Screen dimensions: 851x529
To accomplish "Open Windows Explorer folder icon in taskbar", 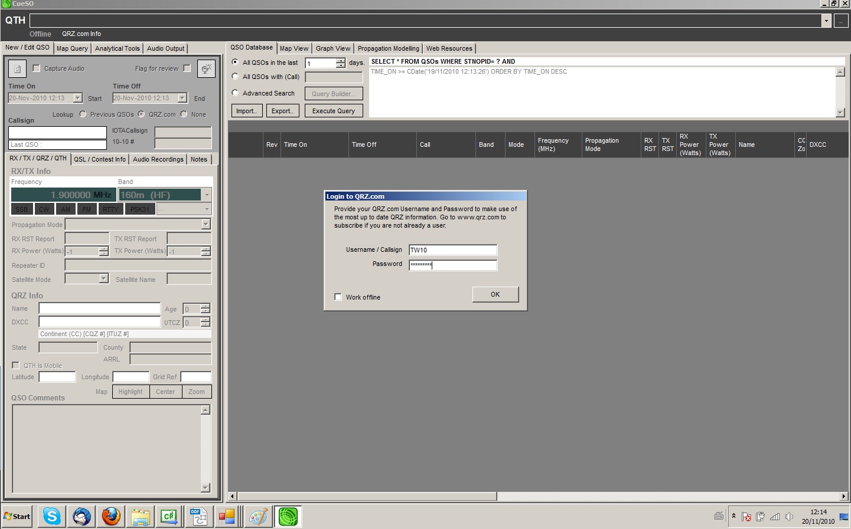I will click(141, 517).
